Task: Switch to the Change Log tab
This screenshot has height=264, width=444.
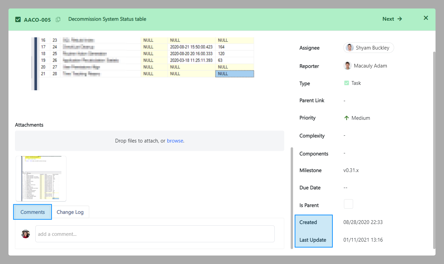Action: 70,212
